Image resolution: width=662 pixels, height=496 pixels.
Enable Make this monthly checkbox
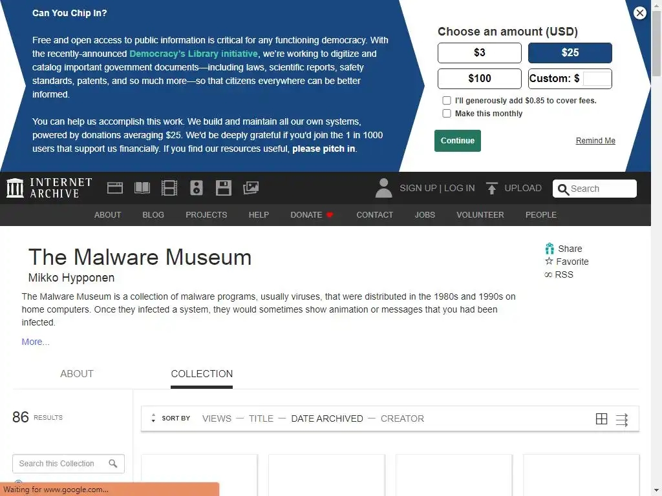446,114
